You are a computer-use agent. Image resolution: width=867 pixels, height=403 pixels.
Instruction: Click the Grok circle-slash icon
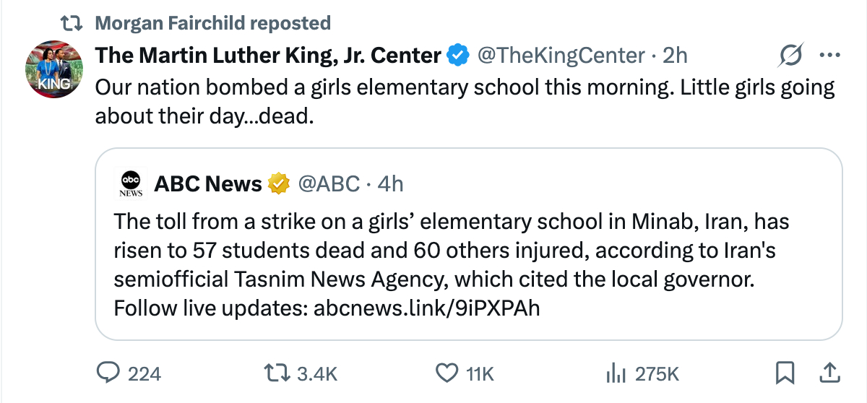(790, 55)
